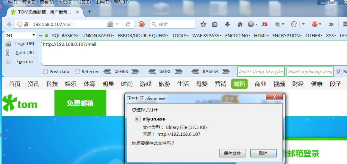Click 保存文件 button in download dialog
Image resolution: width=347 pixels, height=164 pixels.
point(233,153)
